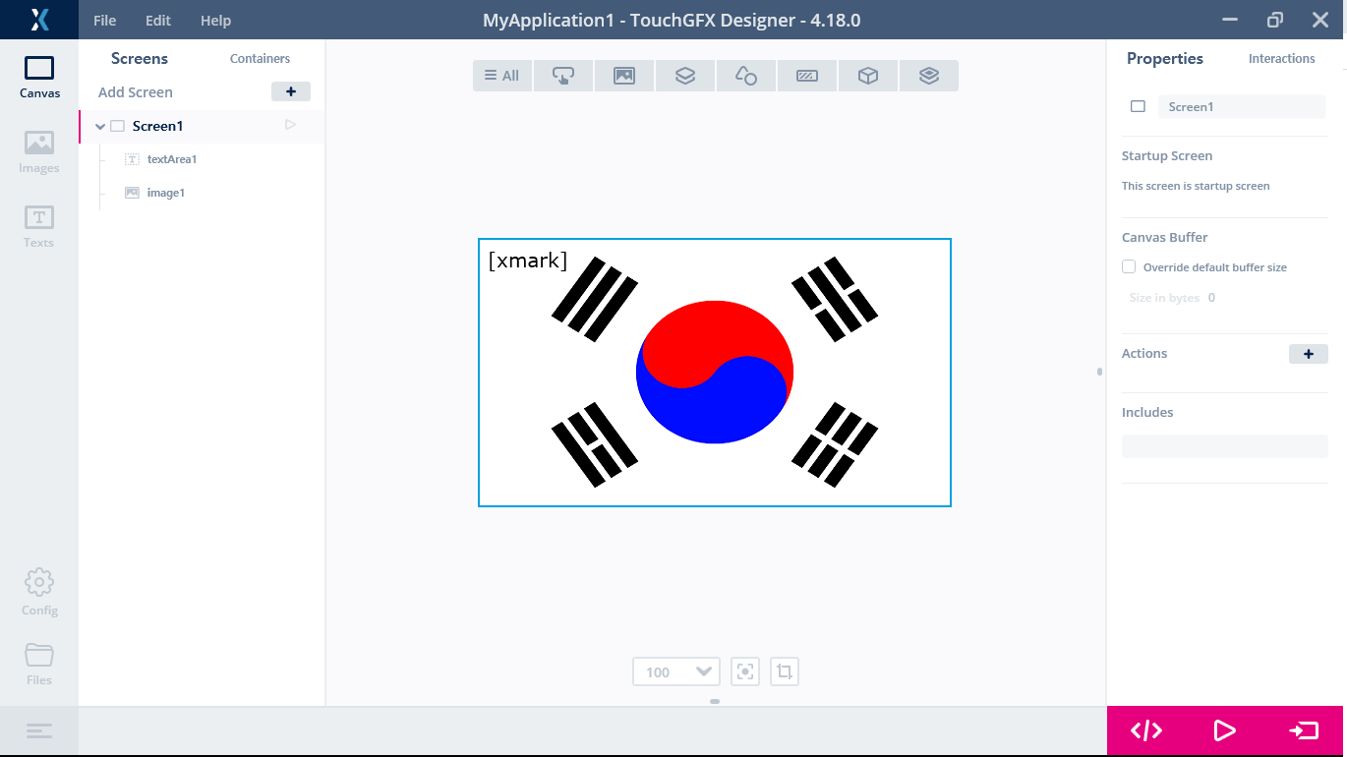Screen dimensions: 1347x757
Task: Click 'This screen is startup screen' text
Action: [x=1196, y=186]
